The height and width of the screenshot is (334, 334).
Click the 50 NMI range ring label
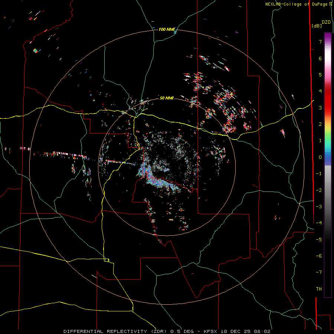coord(167,98)
